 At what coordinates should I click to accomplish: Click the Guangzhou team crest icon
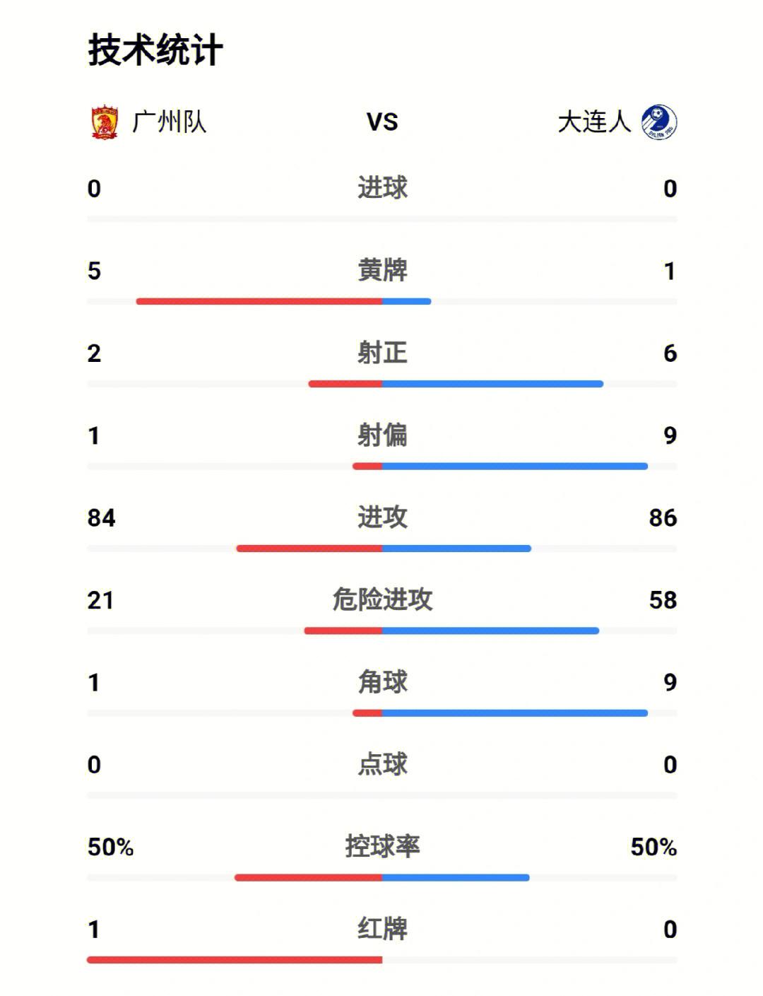(x=105, y=122)
